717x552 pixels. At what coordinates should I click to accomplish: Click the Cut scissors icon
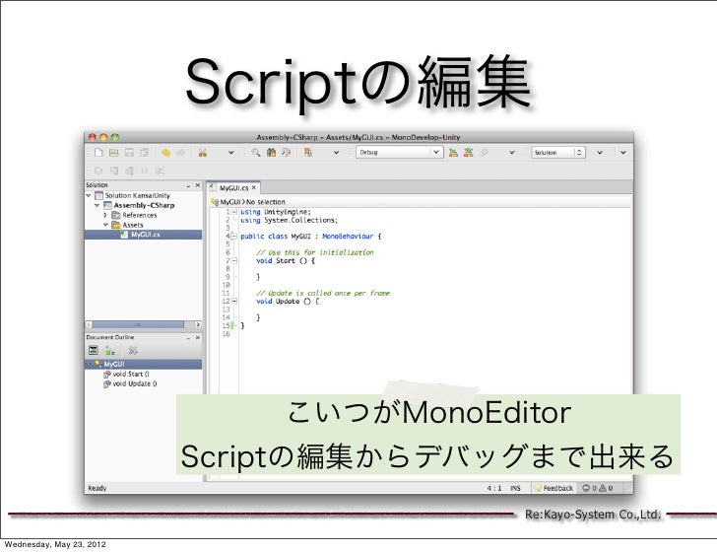[x=203, y=153]
